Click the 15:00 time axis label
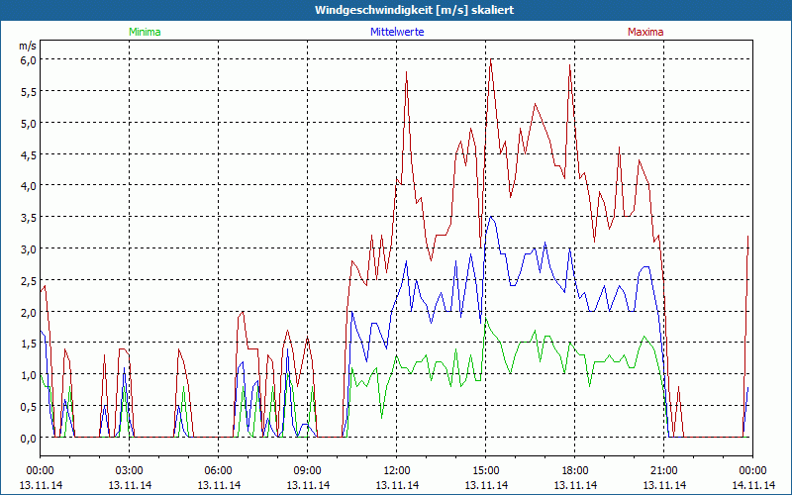This screenshot has height=495, width=792. pyautogui.click(x=486, y=471)
